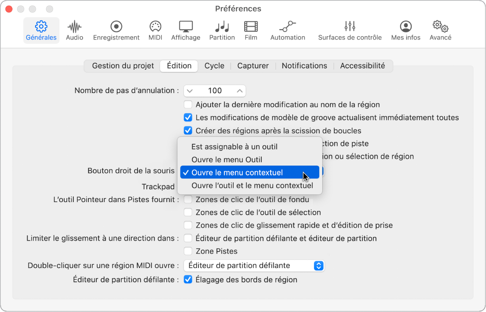Switch to the Notifications tab
This screenshot has width=486, height=312.
304,66
